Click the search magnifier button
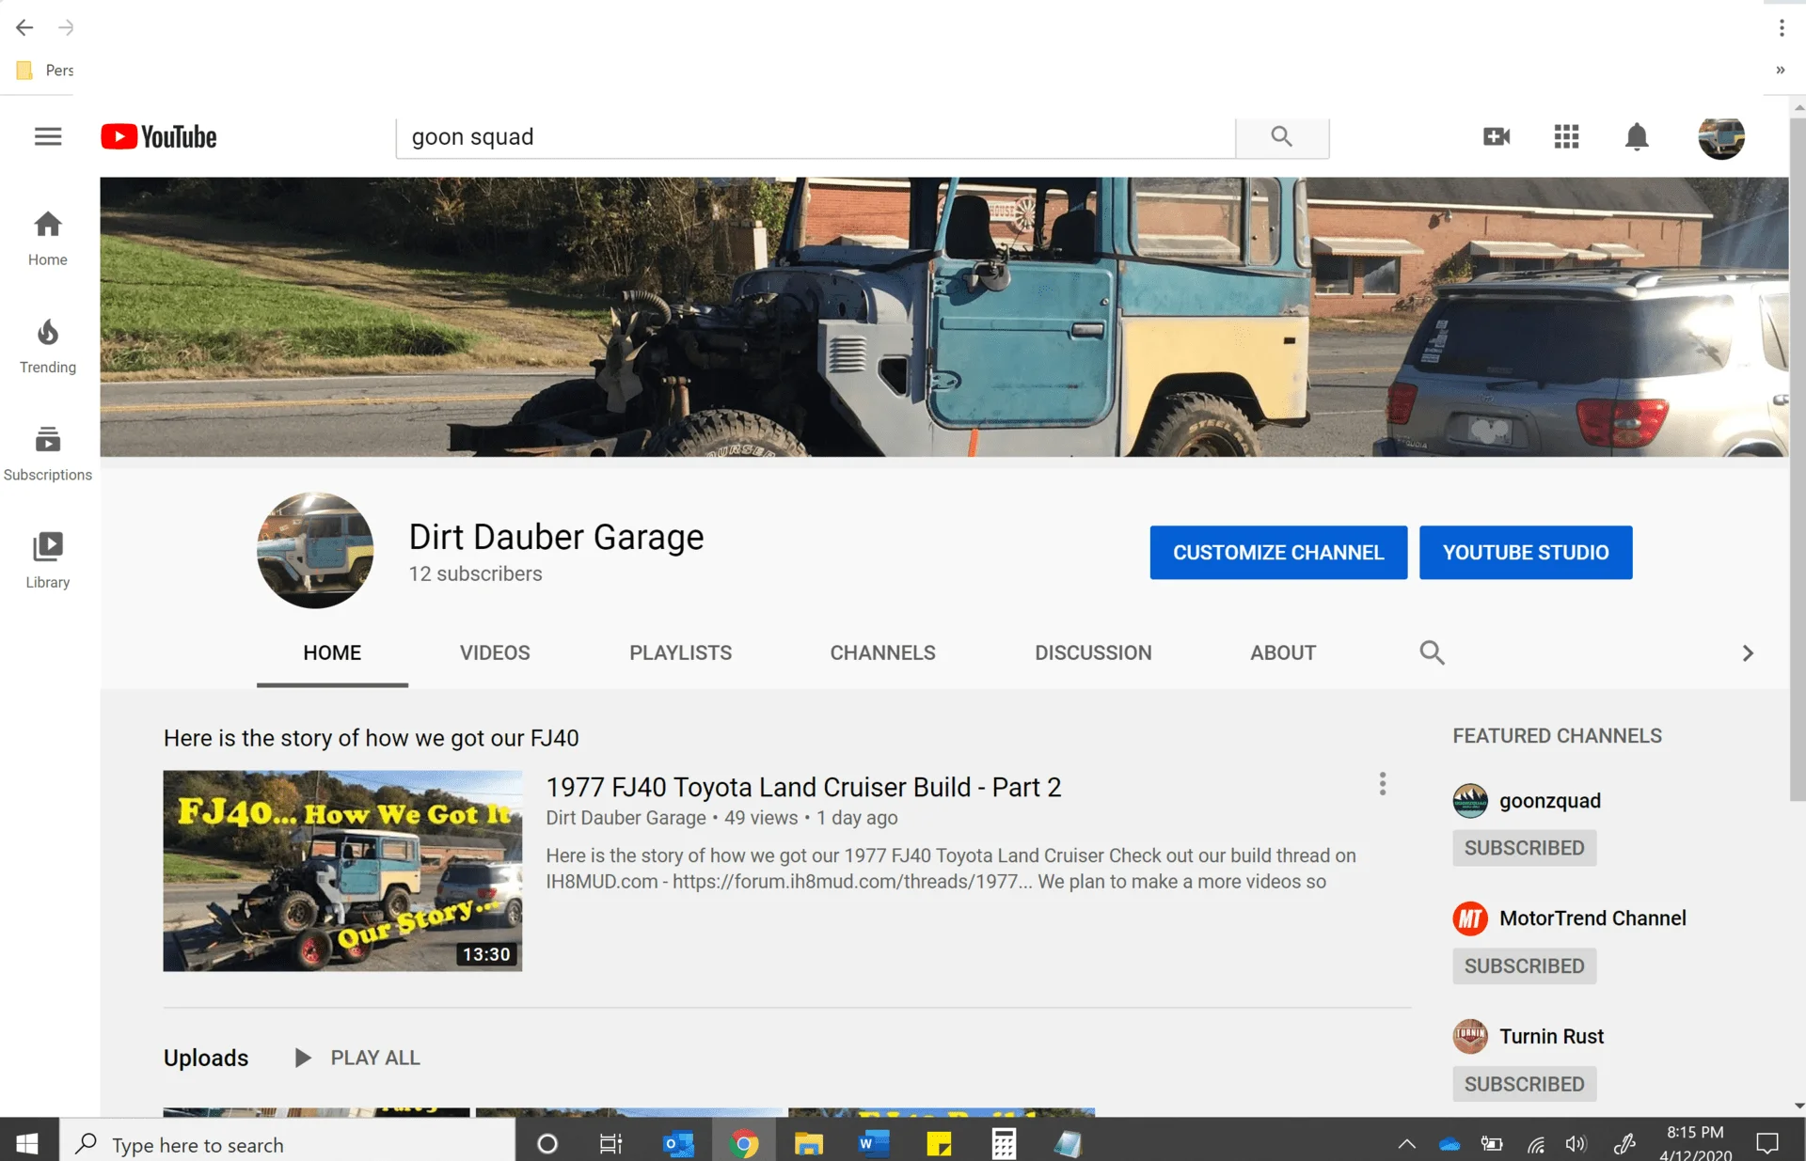The image size is (1806, 1161). (1281, 137)
